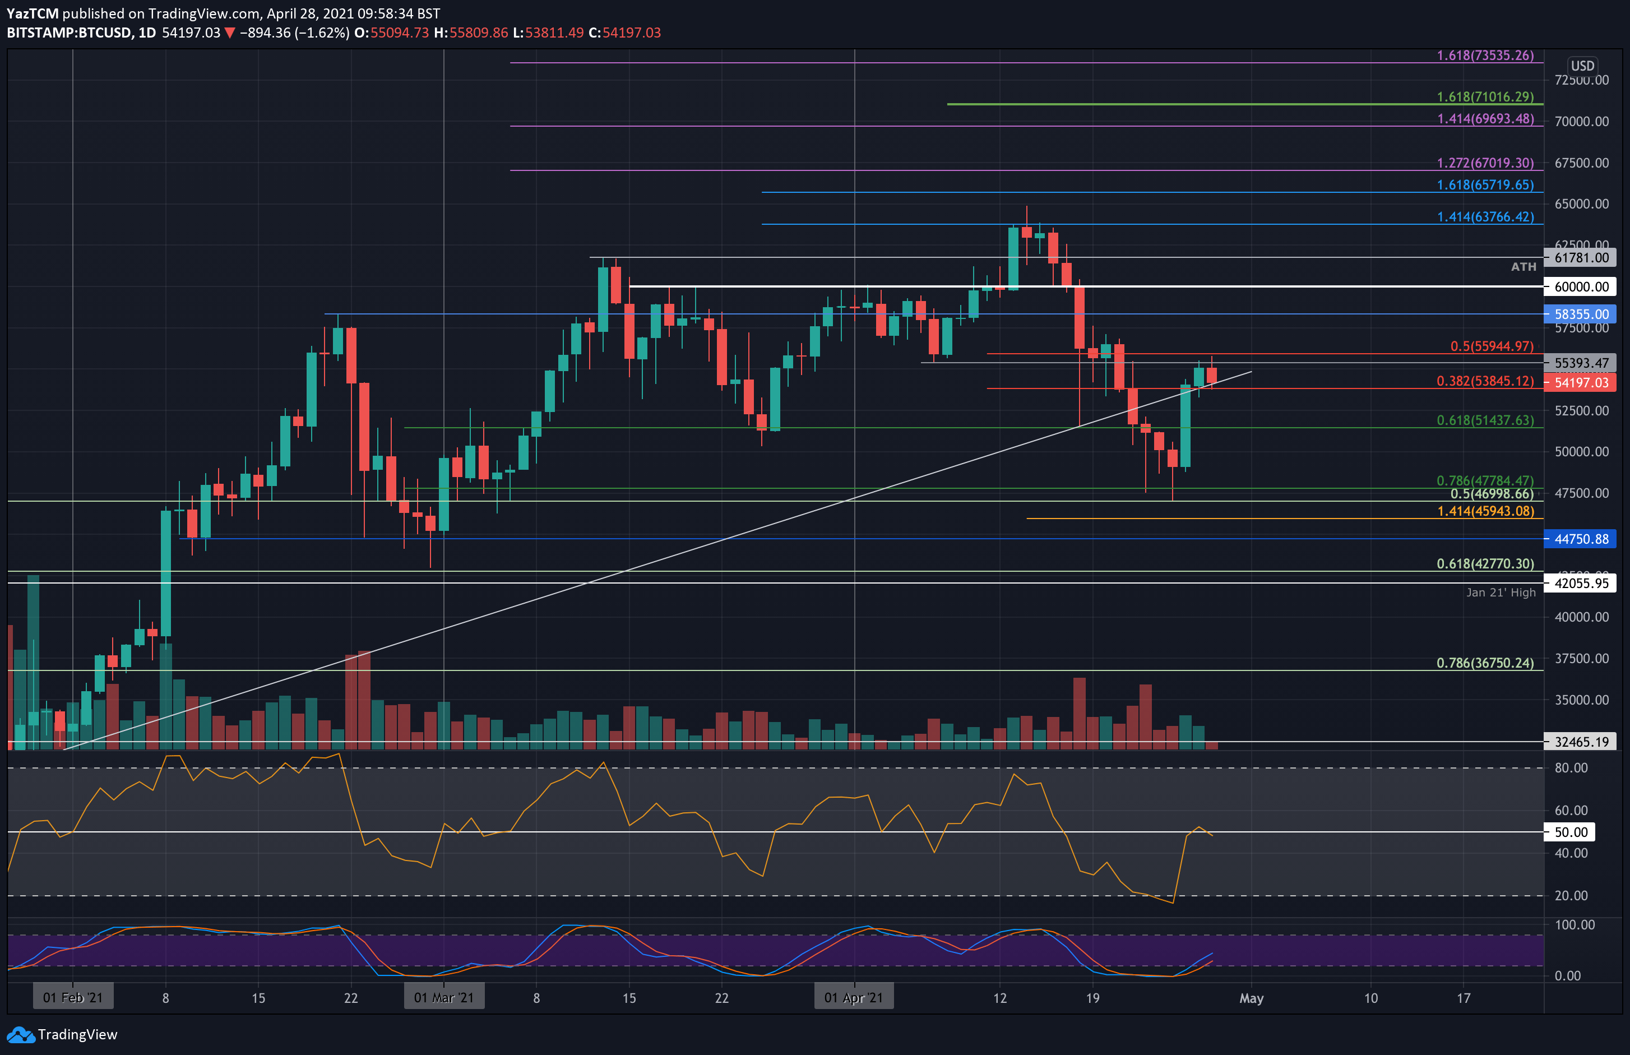Click the 35000.00 price scale value
Viewport: 1630px width, 1055px height.
1581,700
